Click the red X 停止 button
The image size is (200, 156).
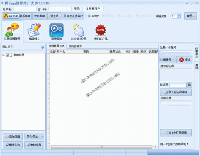(184, 59)
